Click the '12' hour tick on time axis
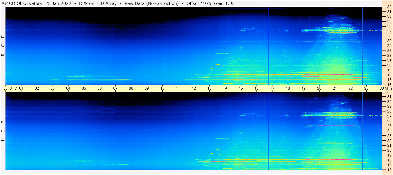This screenshot has width=393, height=175. pos(194,88)
